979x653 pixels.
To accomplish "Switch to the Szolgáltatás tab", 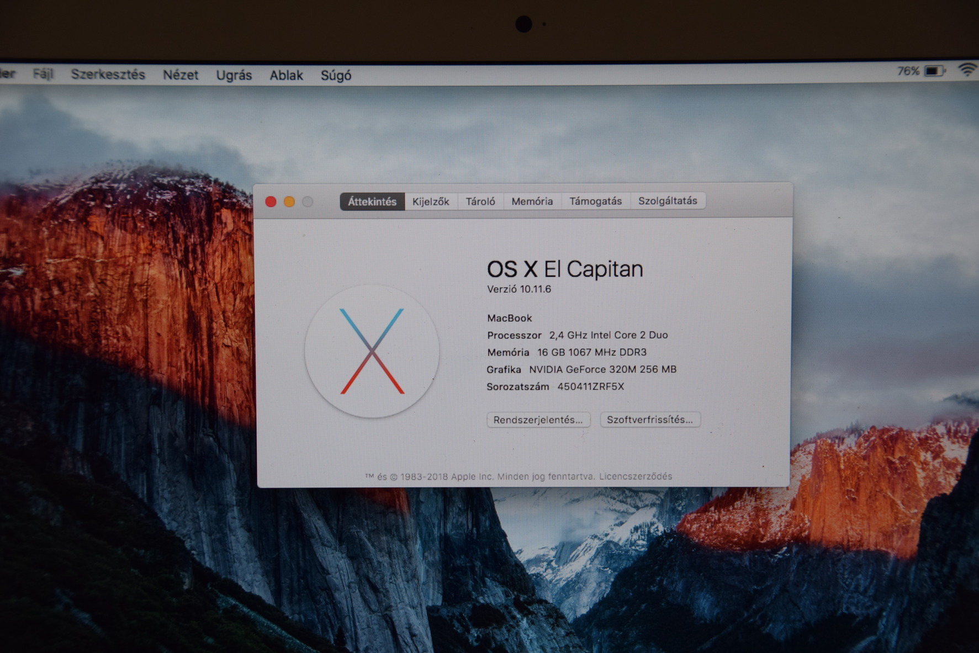I will point(668,201).
